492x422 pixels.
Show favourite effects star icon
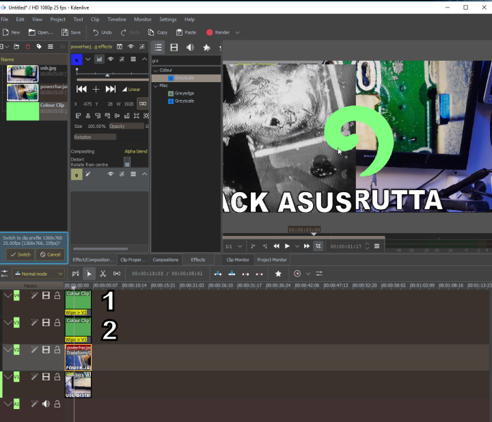206,47
